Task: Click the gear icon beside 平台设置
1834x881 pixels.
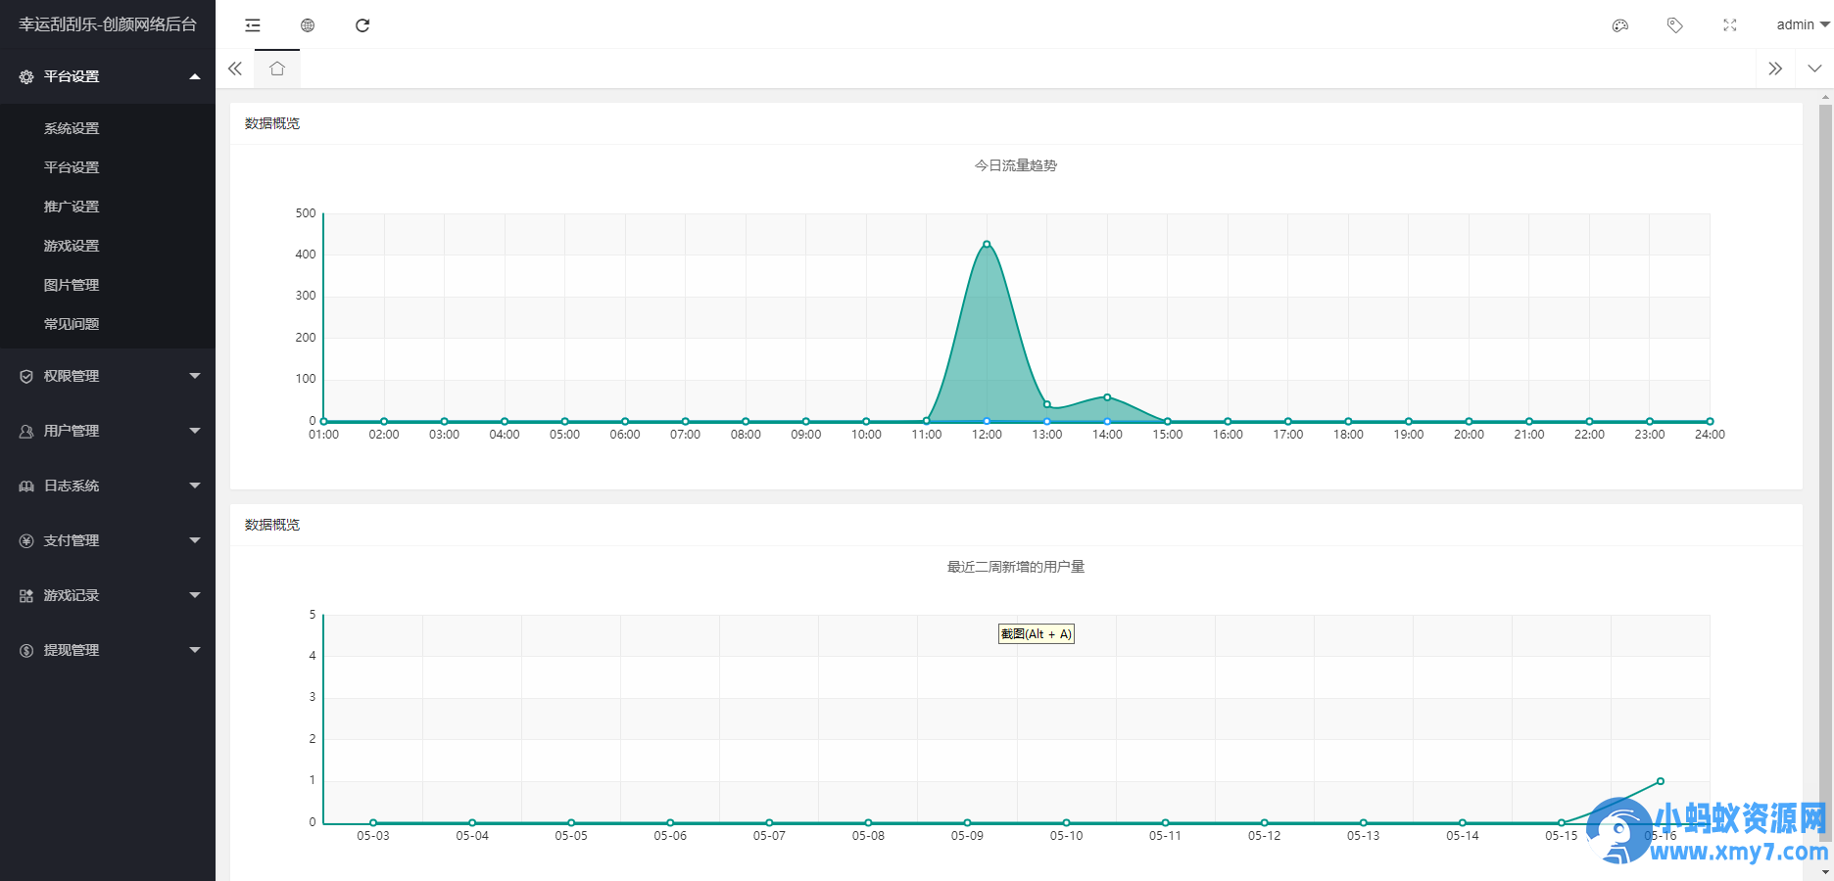Action: (26, 76)
